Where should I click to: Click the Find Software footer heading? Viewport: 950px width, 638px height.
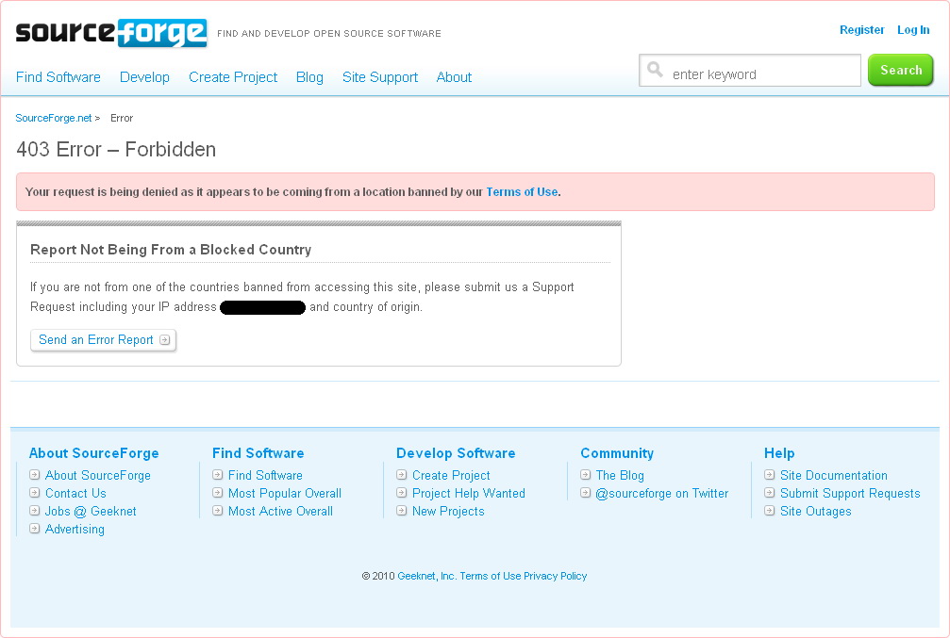pyautogui.click(x=258, y=453)
